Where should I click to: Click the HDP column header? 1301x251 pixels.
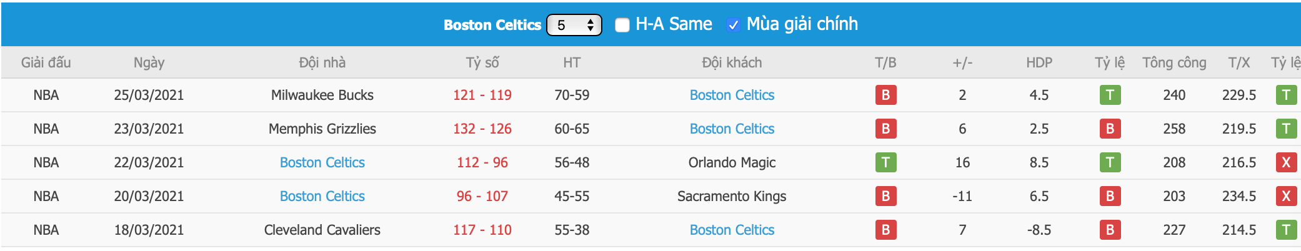[1039, 62]
